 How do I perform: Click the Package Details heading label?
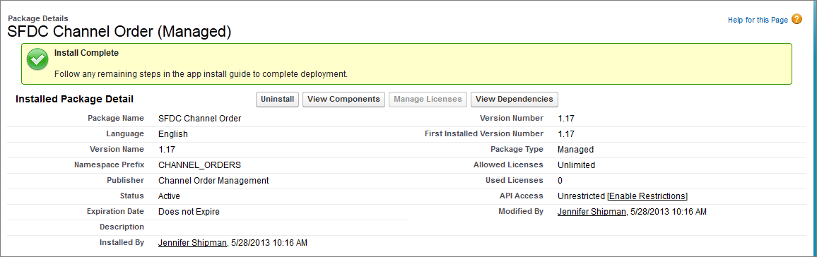(38, 19)
